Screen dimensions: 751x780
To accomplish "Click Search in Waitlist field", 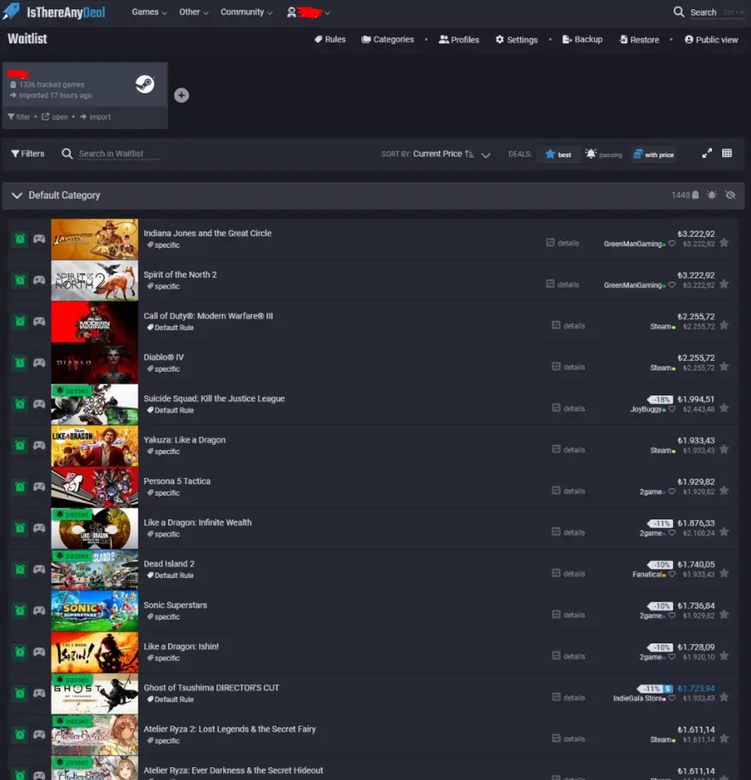I will click(x=119, y=154).
